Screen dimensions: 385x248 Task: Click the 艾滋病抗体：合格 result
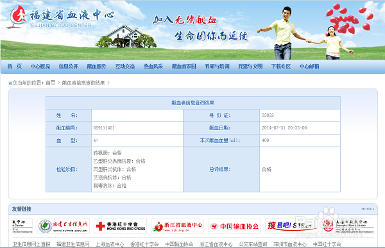(x=112, y=178)
